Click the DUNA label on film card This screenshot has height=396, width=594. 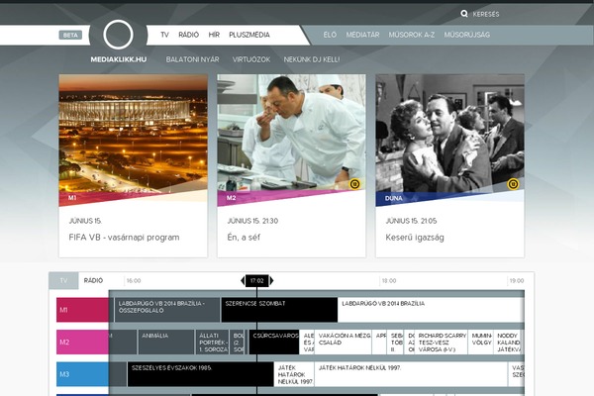coord(394,198)
